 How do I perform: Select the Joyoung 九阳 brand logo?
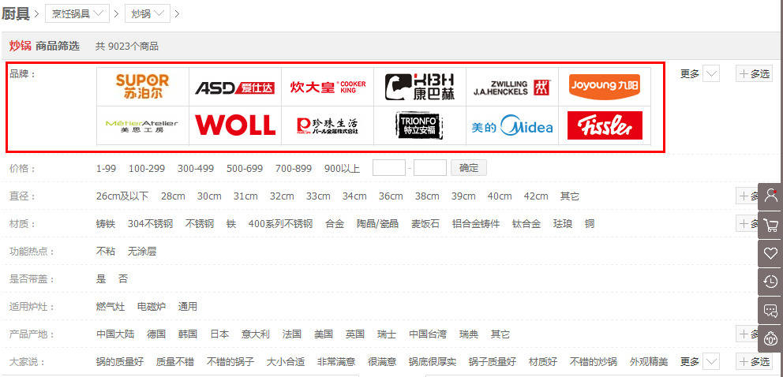605,87
